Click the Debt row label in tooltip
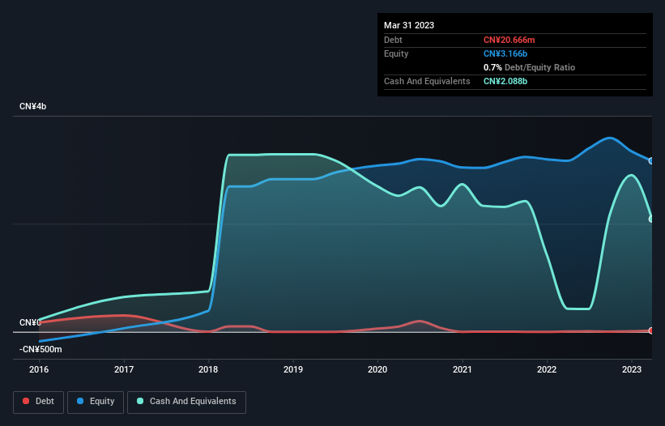The image size is (665, 426). [x=393, y=40]
